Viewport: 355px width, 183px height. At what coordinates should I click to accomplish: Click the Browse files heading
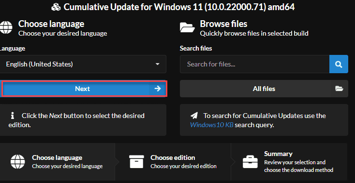[223, 24]
